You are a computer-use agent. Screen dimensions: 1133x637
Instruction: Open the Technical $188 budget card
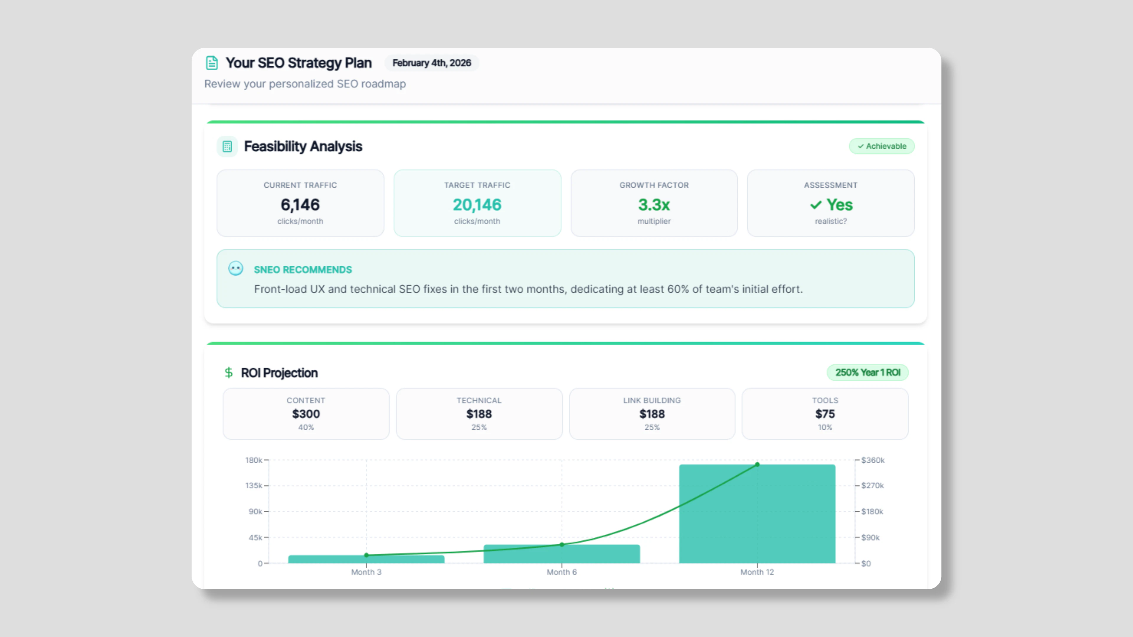coord(479,414)
